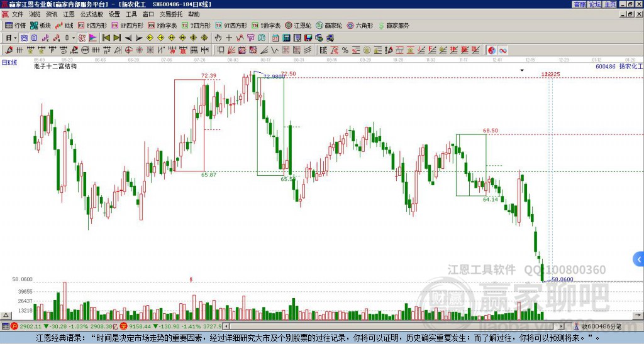644x344 pixels.
Task: Click the K线 toolbar button
Action: pos(64,25)
